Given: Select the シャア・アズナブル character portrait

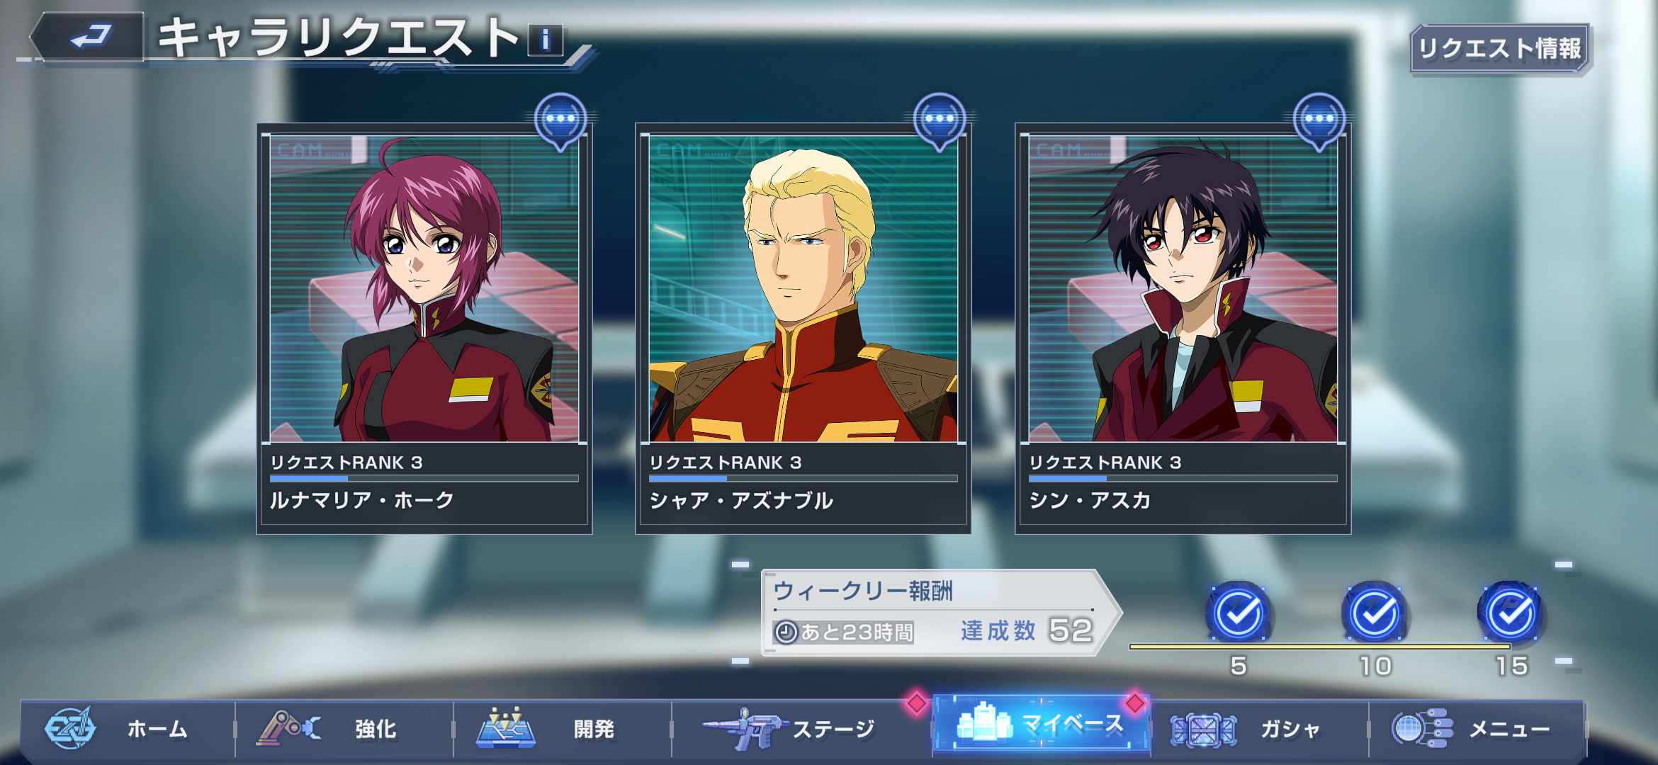Looking at the screenshot, I should [803, 289].
